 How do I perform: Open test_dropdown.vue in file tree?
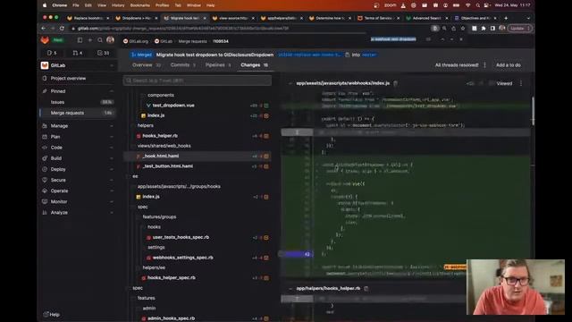[173, 106]
